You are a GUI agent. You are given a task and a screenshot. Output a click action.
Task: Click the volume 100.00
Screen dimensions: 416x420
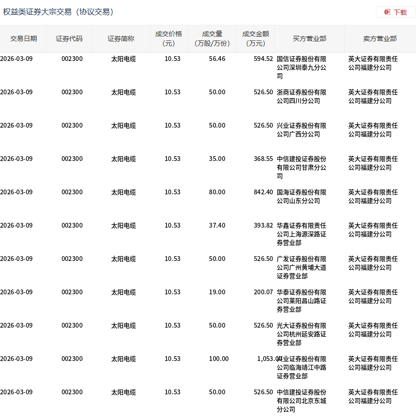pos(219,359)
